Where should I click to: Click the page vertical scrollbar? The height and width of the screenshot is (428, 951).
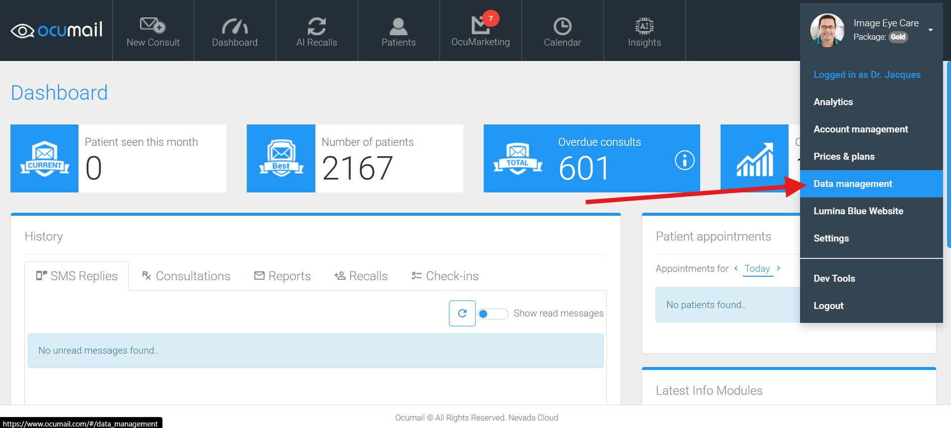tap(949, 154)
